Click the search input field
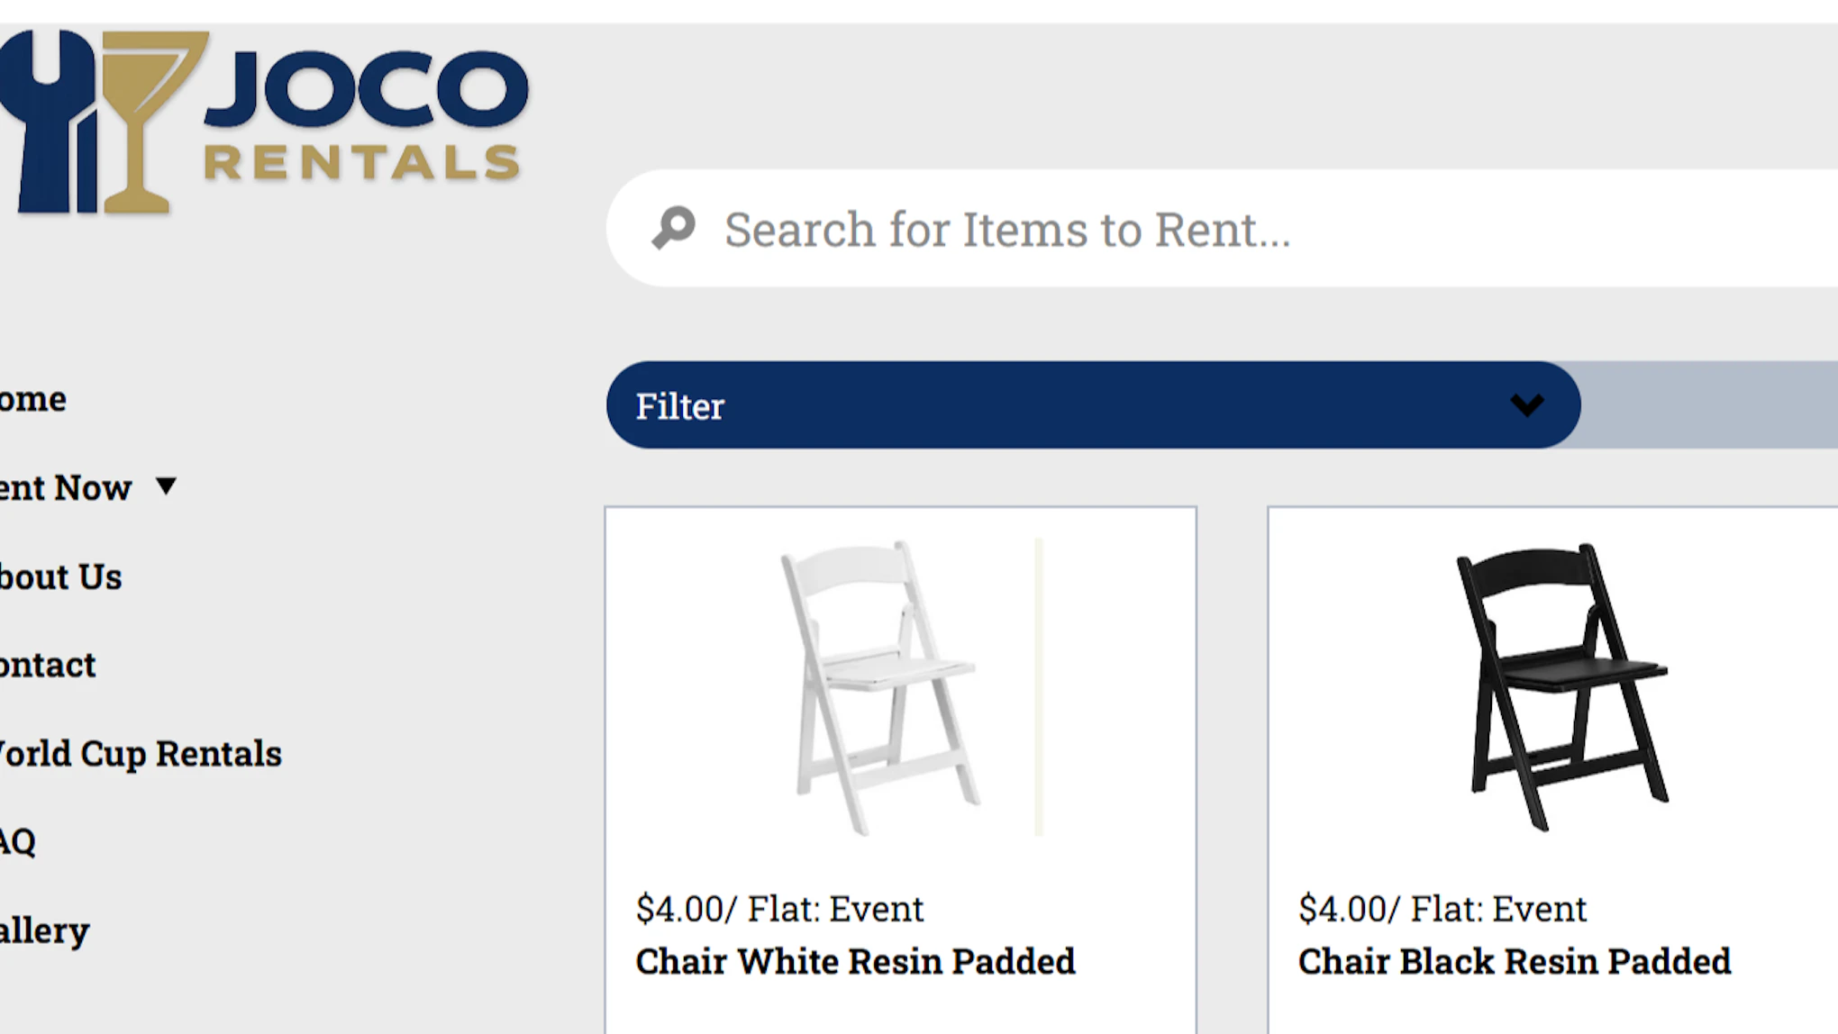Image resolution: width=1838 pixels, height=1034 pixels. click(x=1081, y=228)
